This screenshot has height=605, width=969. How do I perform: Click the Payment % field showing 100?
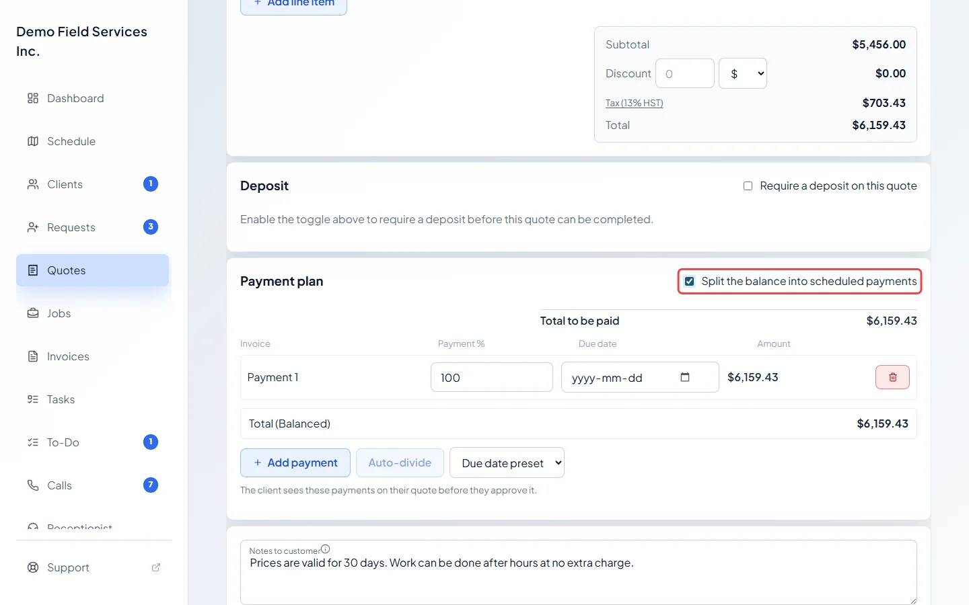(492, 377)
